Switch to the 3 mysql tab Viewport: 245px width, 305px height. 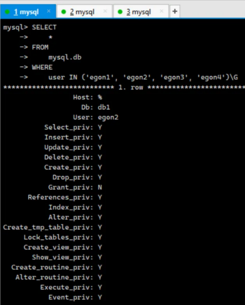(x=141, y=12)
